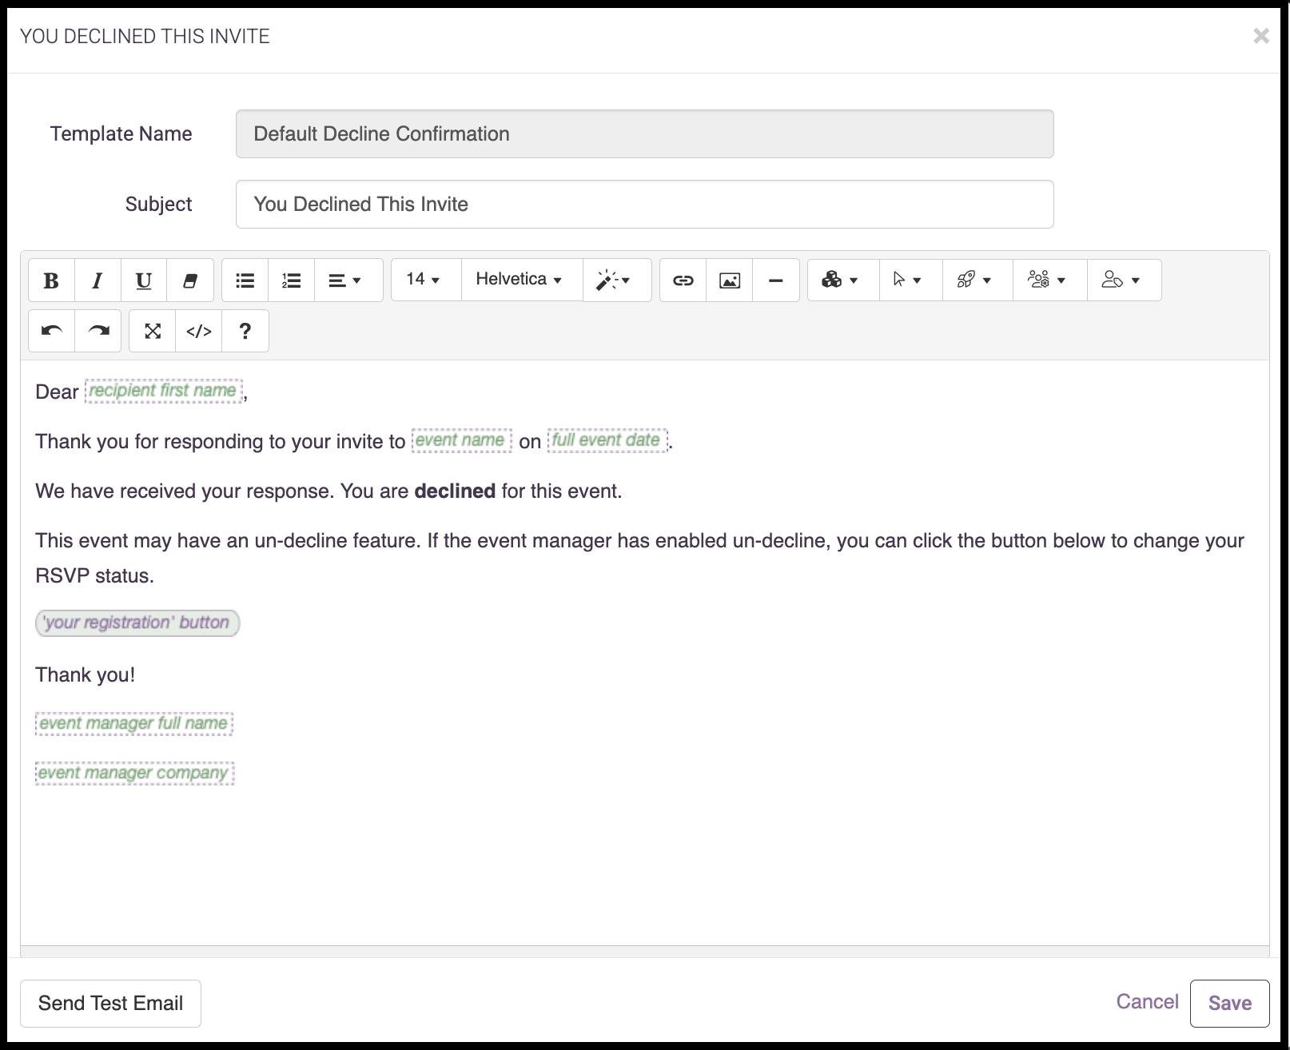Undo the last edit

[x=51, y=331]
